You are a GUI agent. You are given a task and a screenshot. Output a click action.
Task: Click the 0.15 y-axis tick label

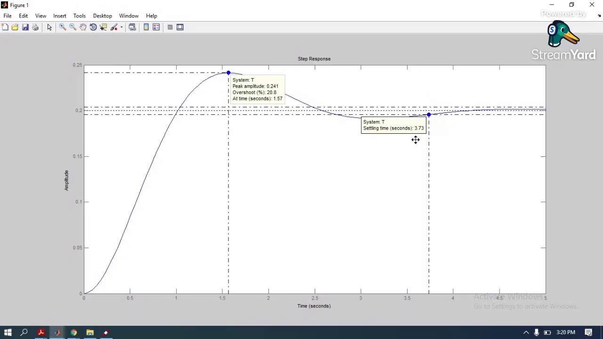pos(77,156)
